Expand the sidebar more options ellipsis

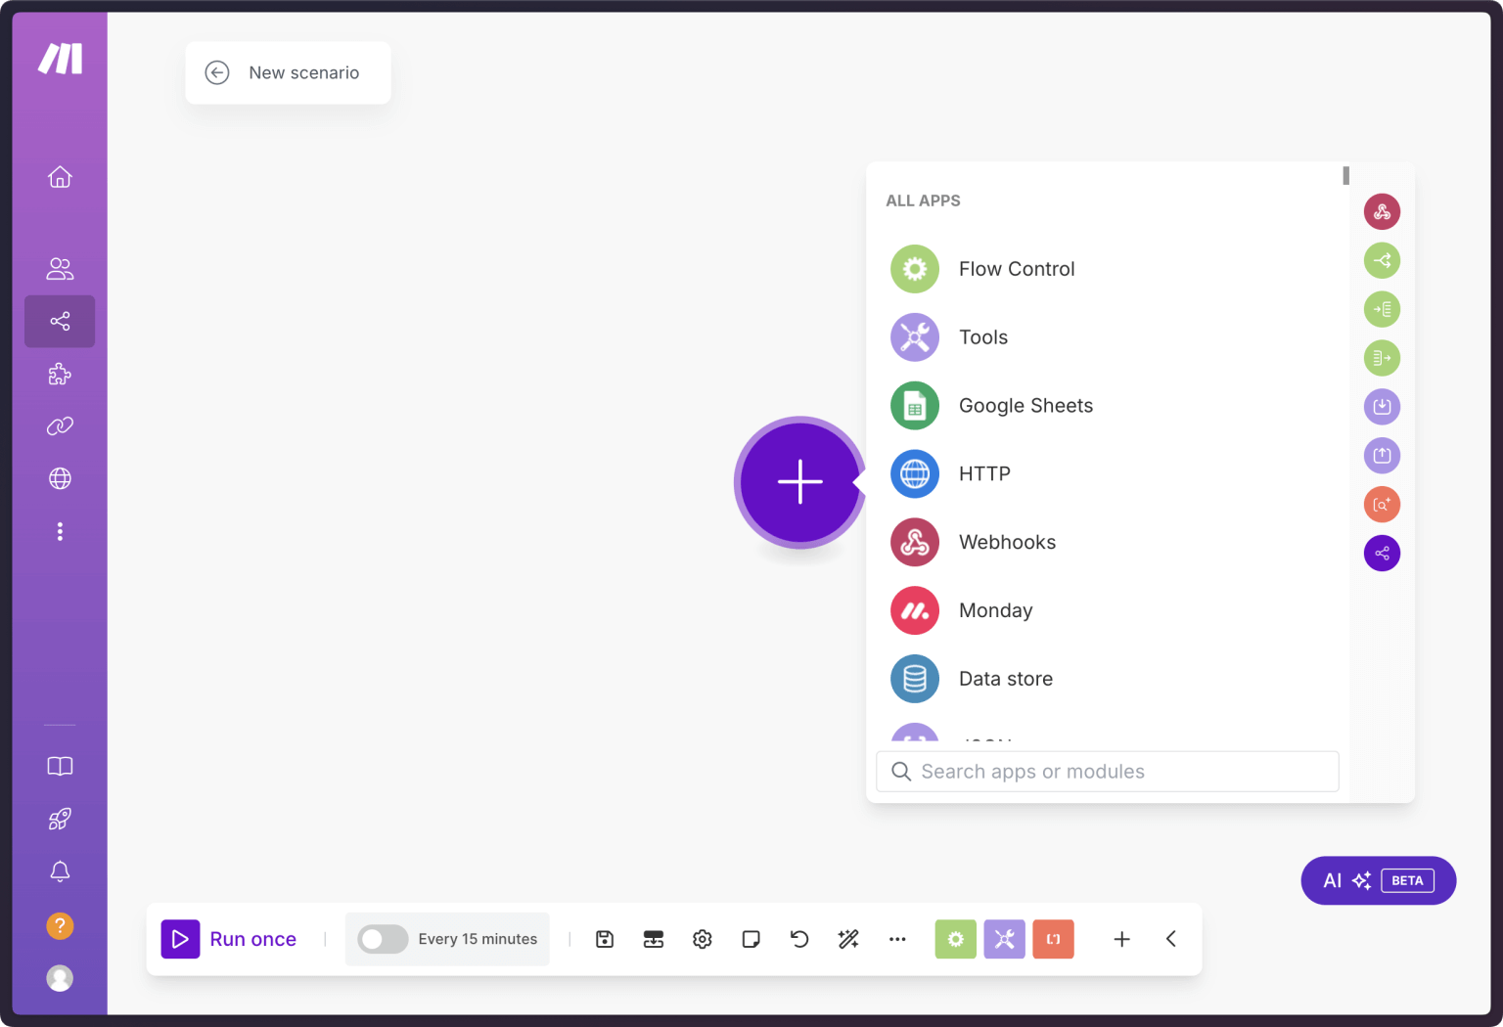[x=60, y=530]
